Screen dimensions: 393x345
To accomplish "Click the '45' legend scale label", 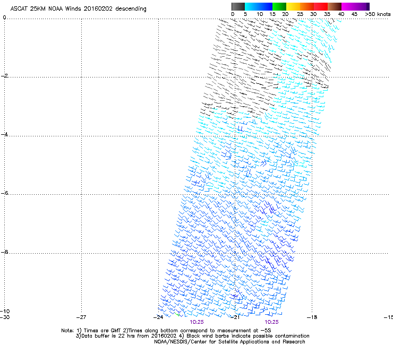I will 354,14.
